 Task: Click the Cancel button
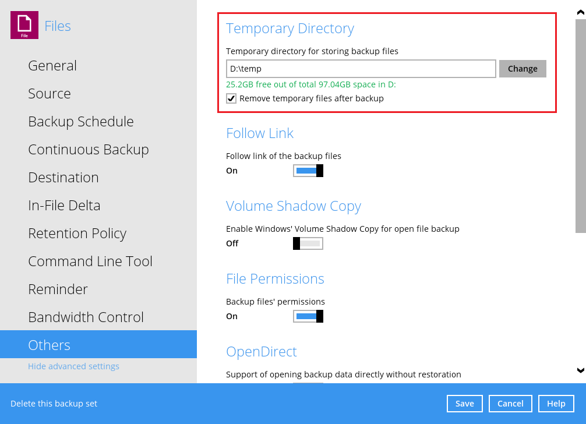pos(510,404)
